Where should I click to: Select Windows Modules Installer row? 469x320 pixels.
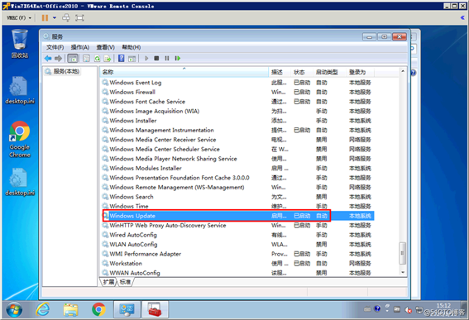(237, 169)
